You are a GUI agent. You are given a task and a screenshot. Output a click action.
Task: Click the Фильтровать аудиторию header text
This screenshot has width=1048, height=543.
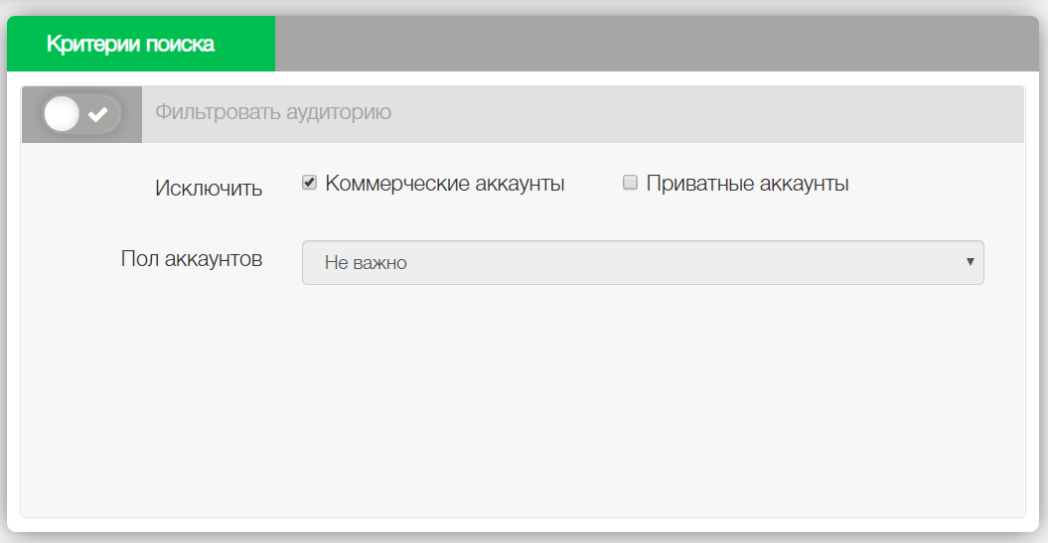(273, 112)
